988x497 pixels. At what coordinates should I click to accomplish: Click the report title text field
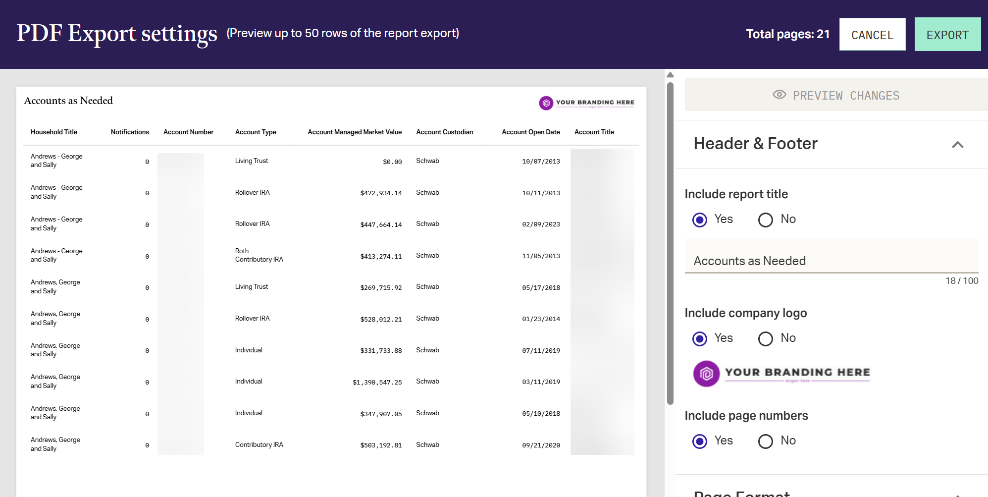(831, 261)
